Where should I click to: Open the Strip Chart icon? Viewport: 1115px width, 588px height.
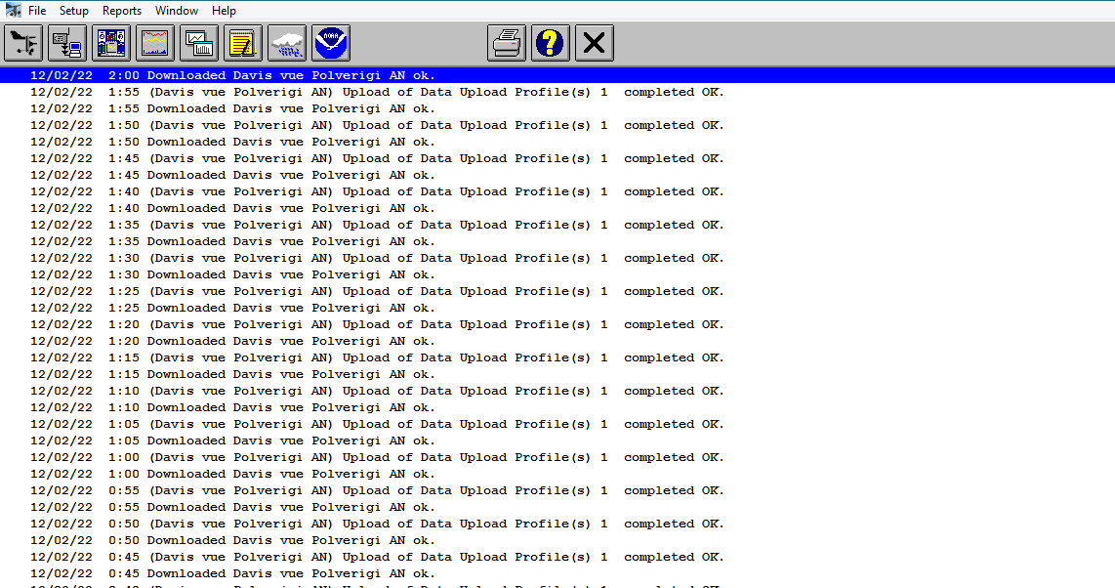tap(155, 43)
